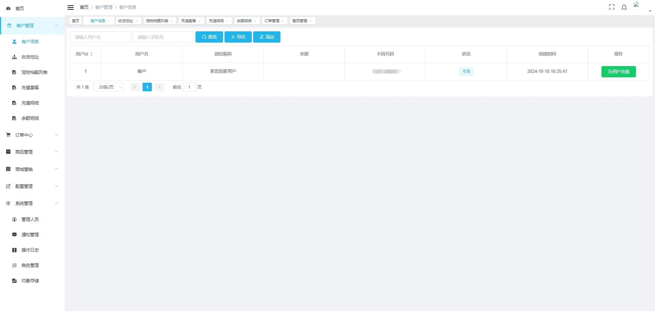Select 客户信息 in the sidebar

click(32, 42)
